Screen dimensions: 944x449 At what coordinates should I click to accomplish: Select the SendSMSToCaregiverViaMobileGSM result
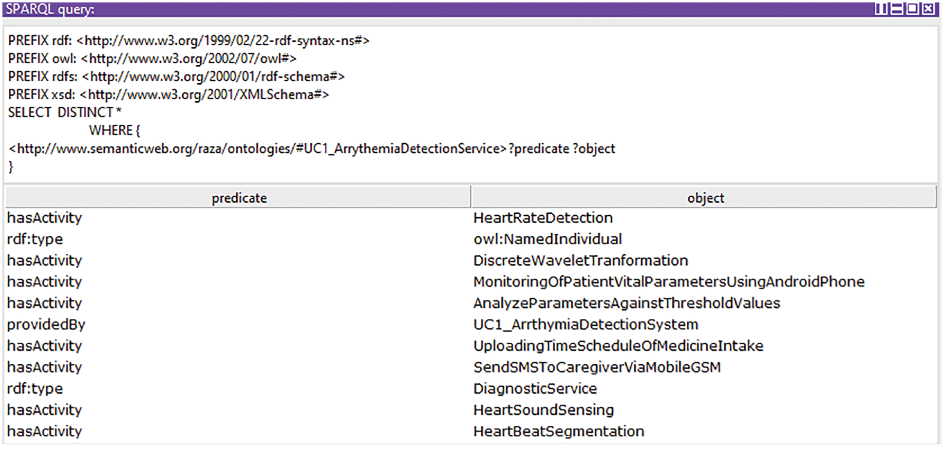pos(597,368)
